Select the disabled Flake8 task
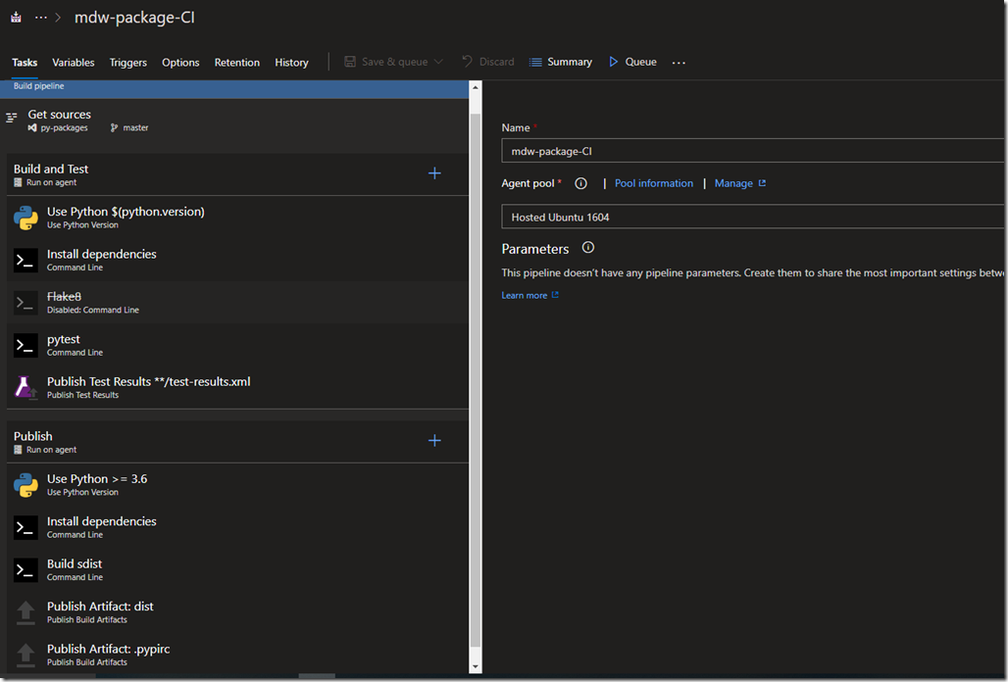Image resolution: width=1008 pixels, height=682 pixels. 238,302
